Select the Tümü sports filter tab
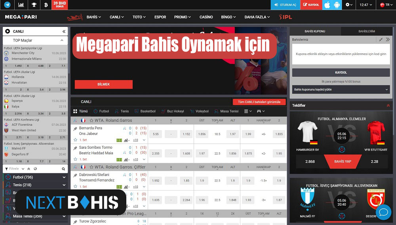 pyautogui.click(x=80, y=111)
